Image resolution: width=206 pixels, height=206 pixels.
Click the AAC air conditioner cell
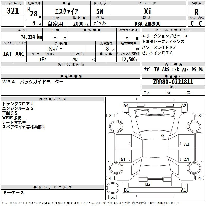(x=20, y=54)
